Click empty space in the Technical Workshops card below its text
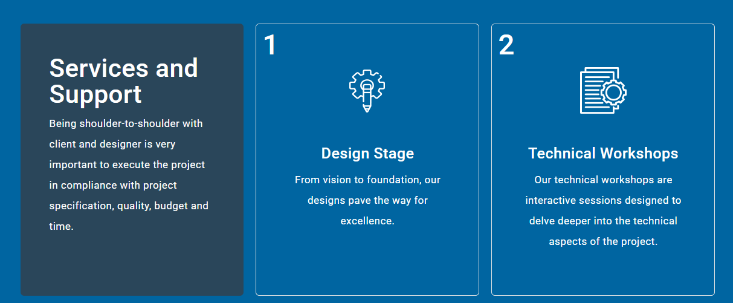The image size is (733, 303). [x=603, y=272]
